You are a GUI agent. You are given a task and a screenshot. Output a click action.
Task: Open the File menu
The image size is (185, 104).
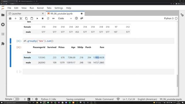(x=9, y=8)
